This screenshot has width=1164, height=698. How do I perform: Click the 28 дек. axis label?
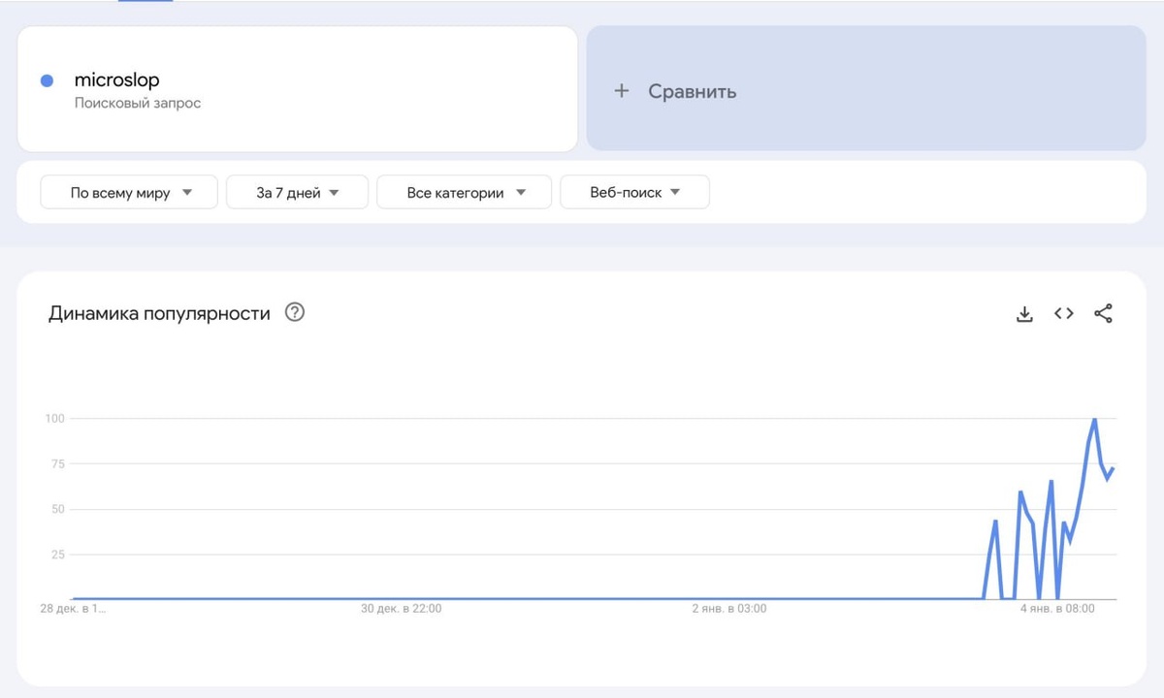coord(73,609)
